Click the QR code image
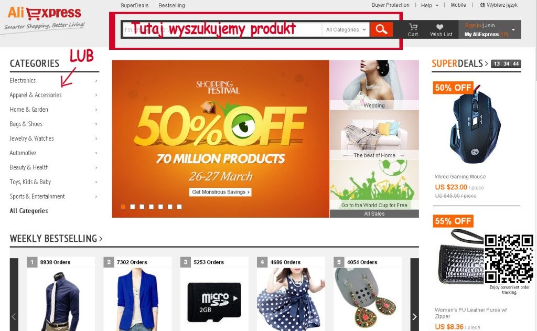537x331 pixels. (x=509, y=259)
